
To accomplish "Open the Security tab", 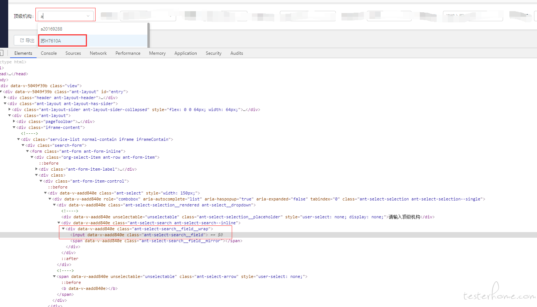I will click(213, 53).
